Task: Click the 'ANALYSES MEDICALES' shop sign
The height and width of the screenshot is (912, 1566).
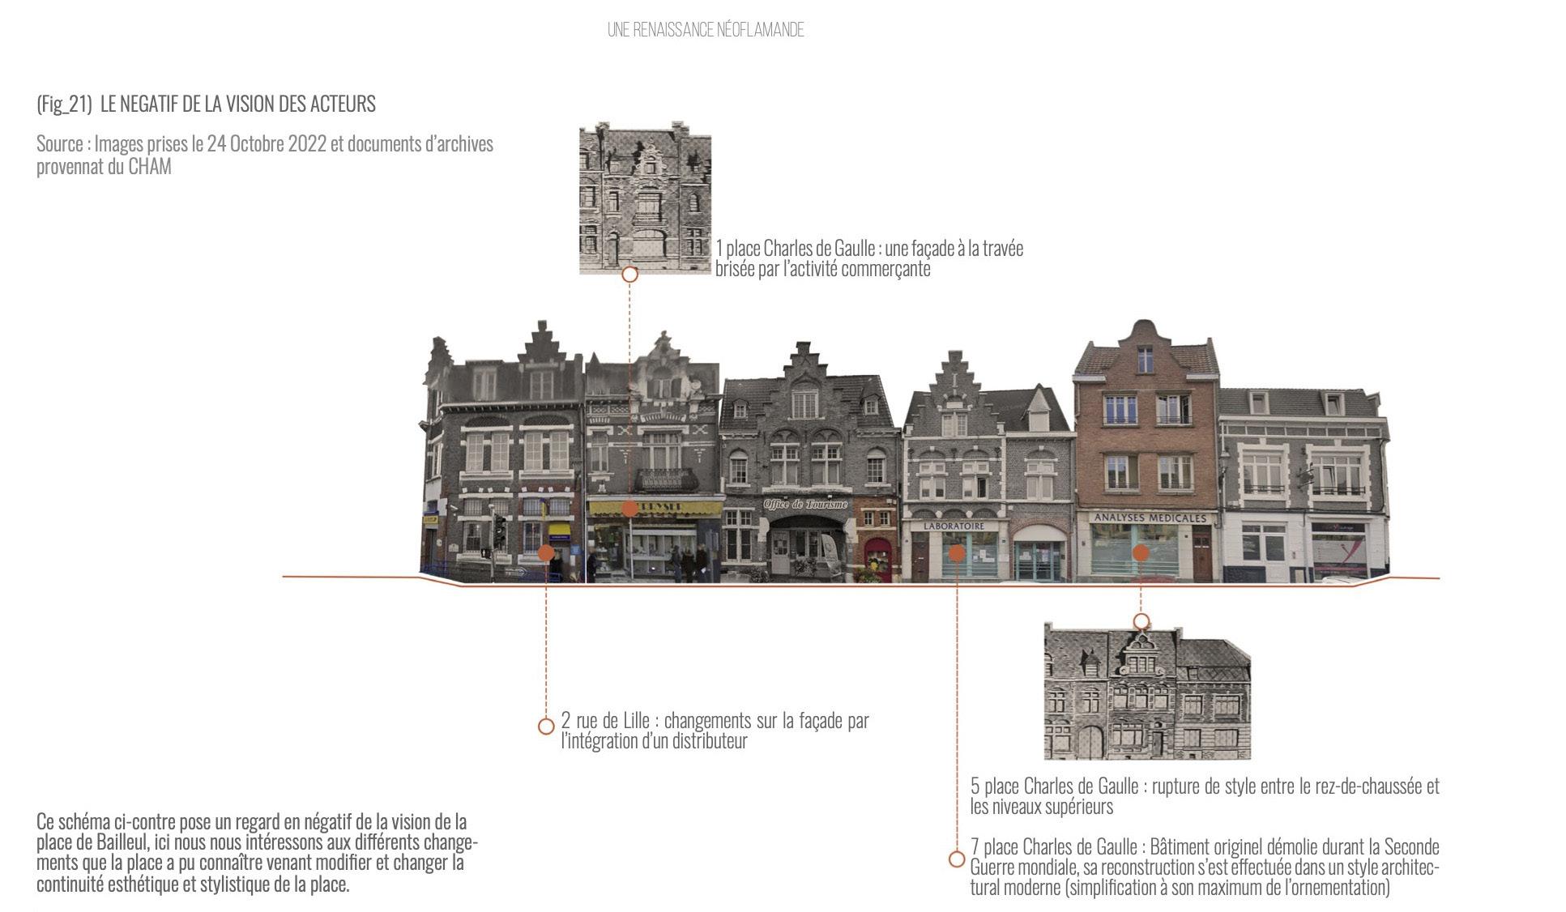Action: coord(1150,518)
